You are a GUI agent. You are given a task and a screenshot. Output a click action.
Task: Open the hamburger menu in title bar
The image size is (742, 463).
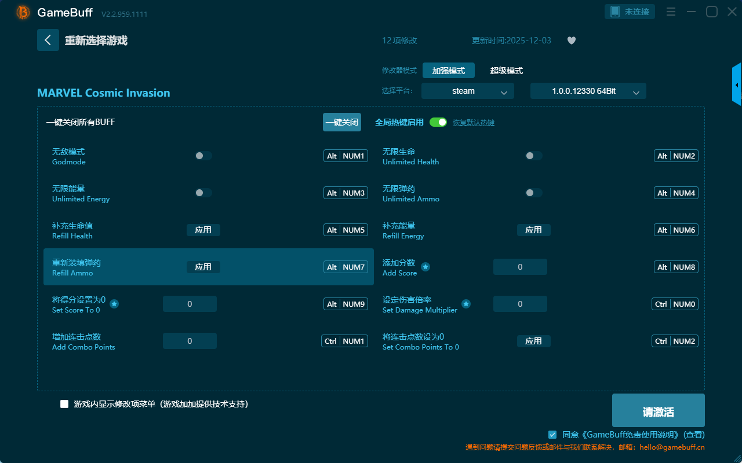[671, 12]
